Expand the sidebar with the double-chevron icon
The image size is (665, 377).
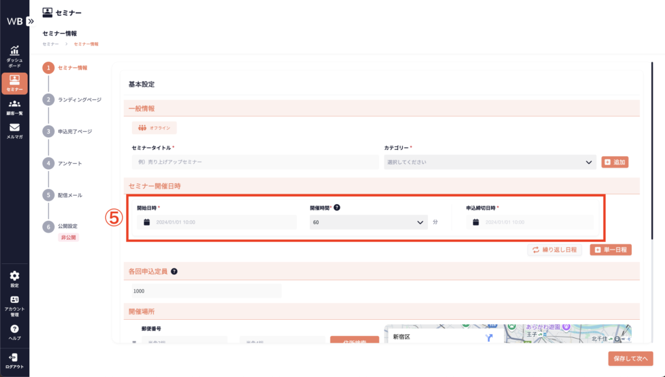coord(30,21)
